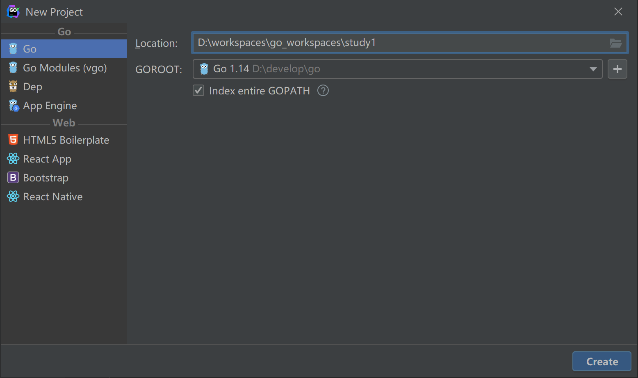Click the Go gopher icon in sidebar
The image size is (638, 378).
13,49
